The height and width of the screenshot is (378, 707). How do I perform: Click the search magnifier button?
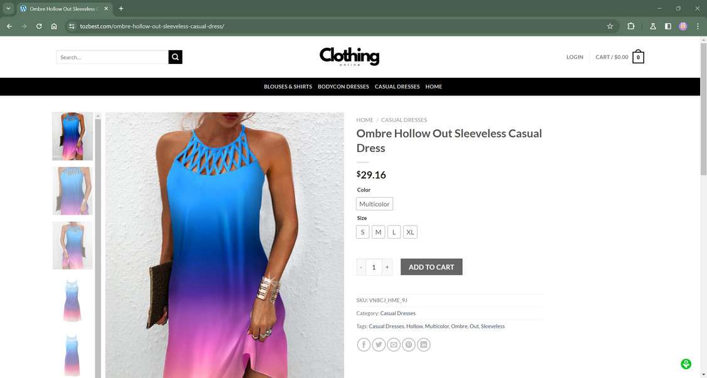click(x=175, y=57)
